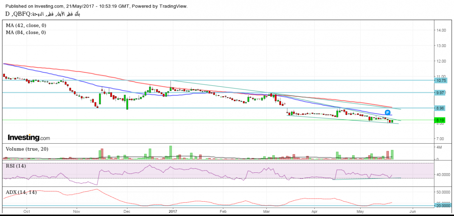Screen dimensions: 454x216
Task: Click the green 8.19 current price tag
Action: pos(440,120)
